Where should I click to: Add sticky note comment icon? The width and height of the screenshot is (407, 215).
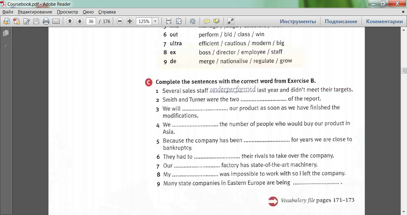(206, 21)
